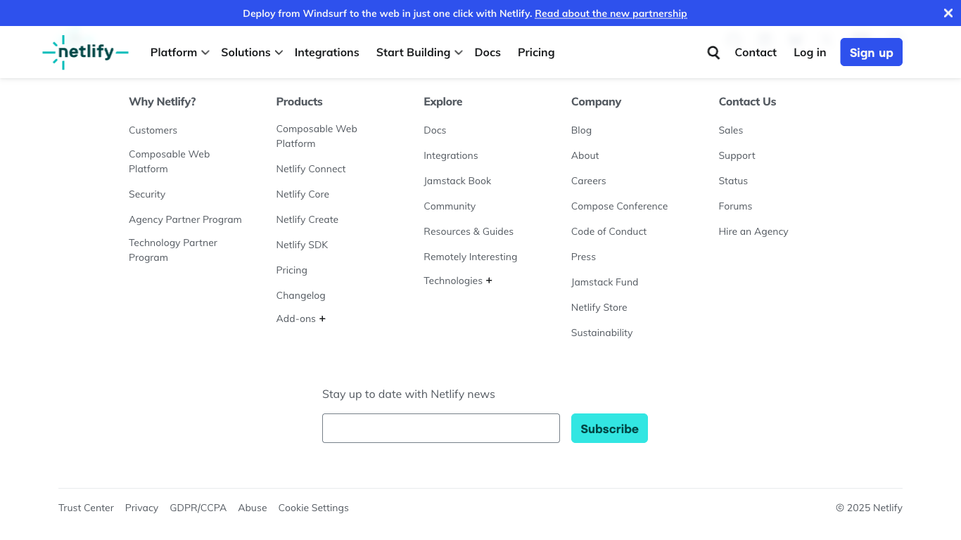Open Resources & Guides link

[469, 231]
